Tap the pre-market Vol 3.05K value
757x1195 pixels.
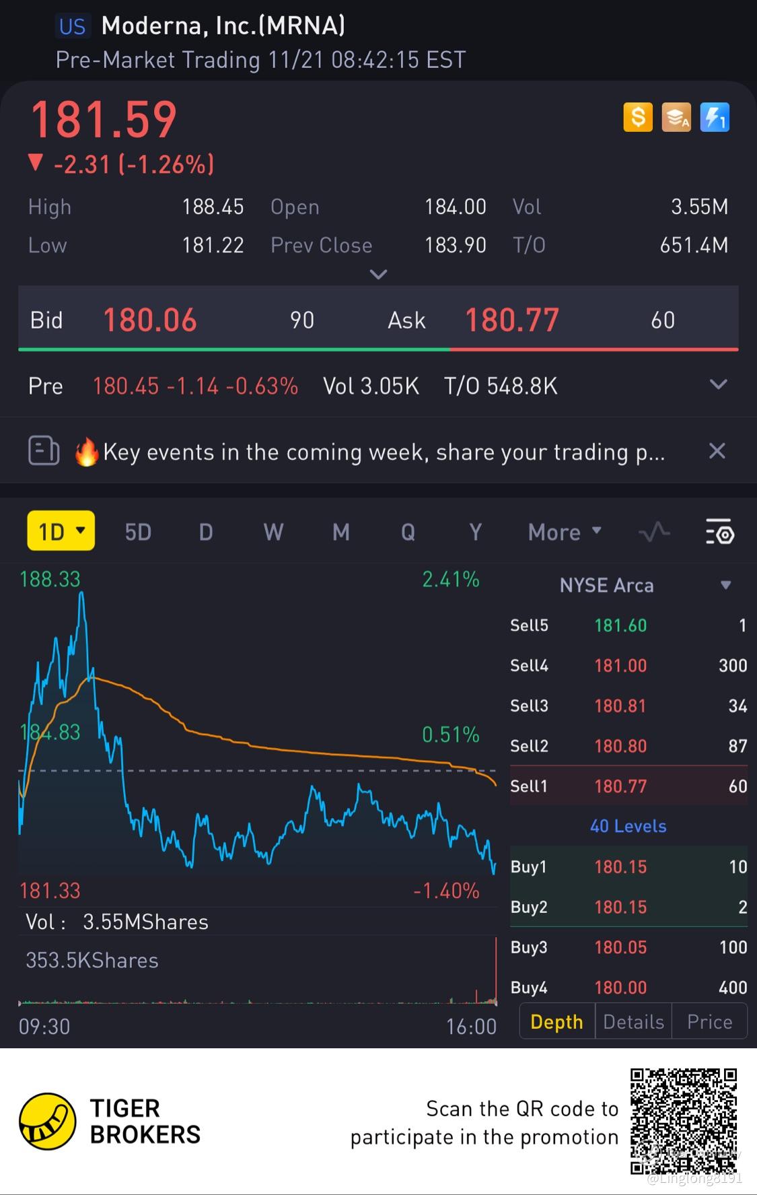[x=371, y=386]
